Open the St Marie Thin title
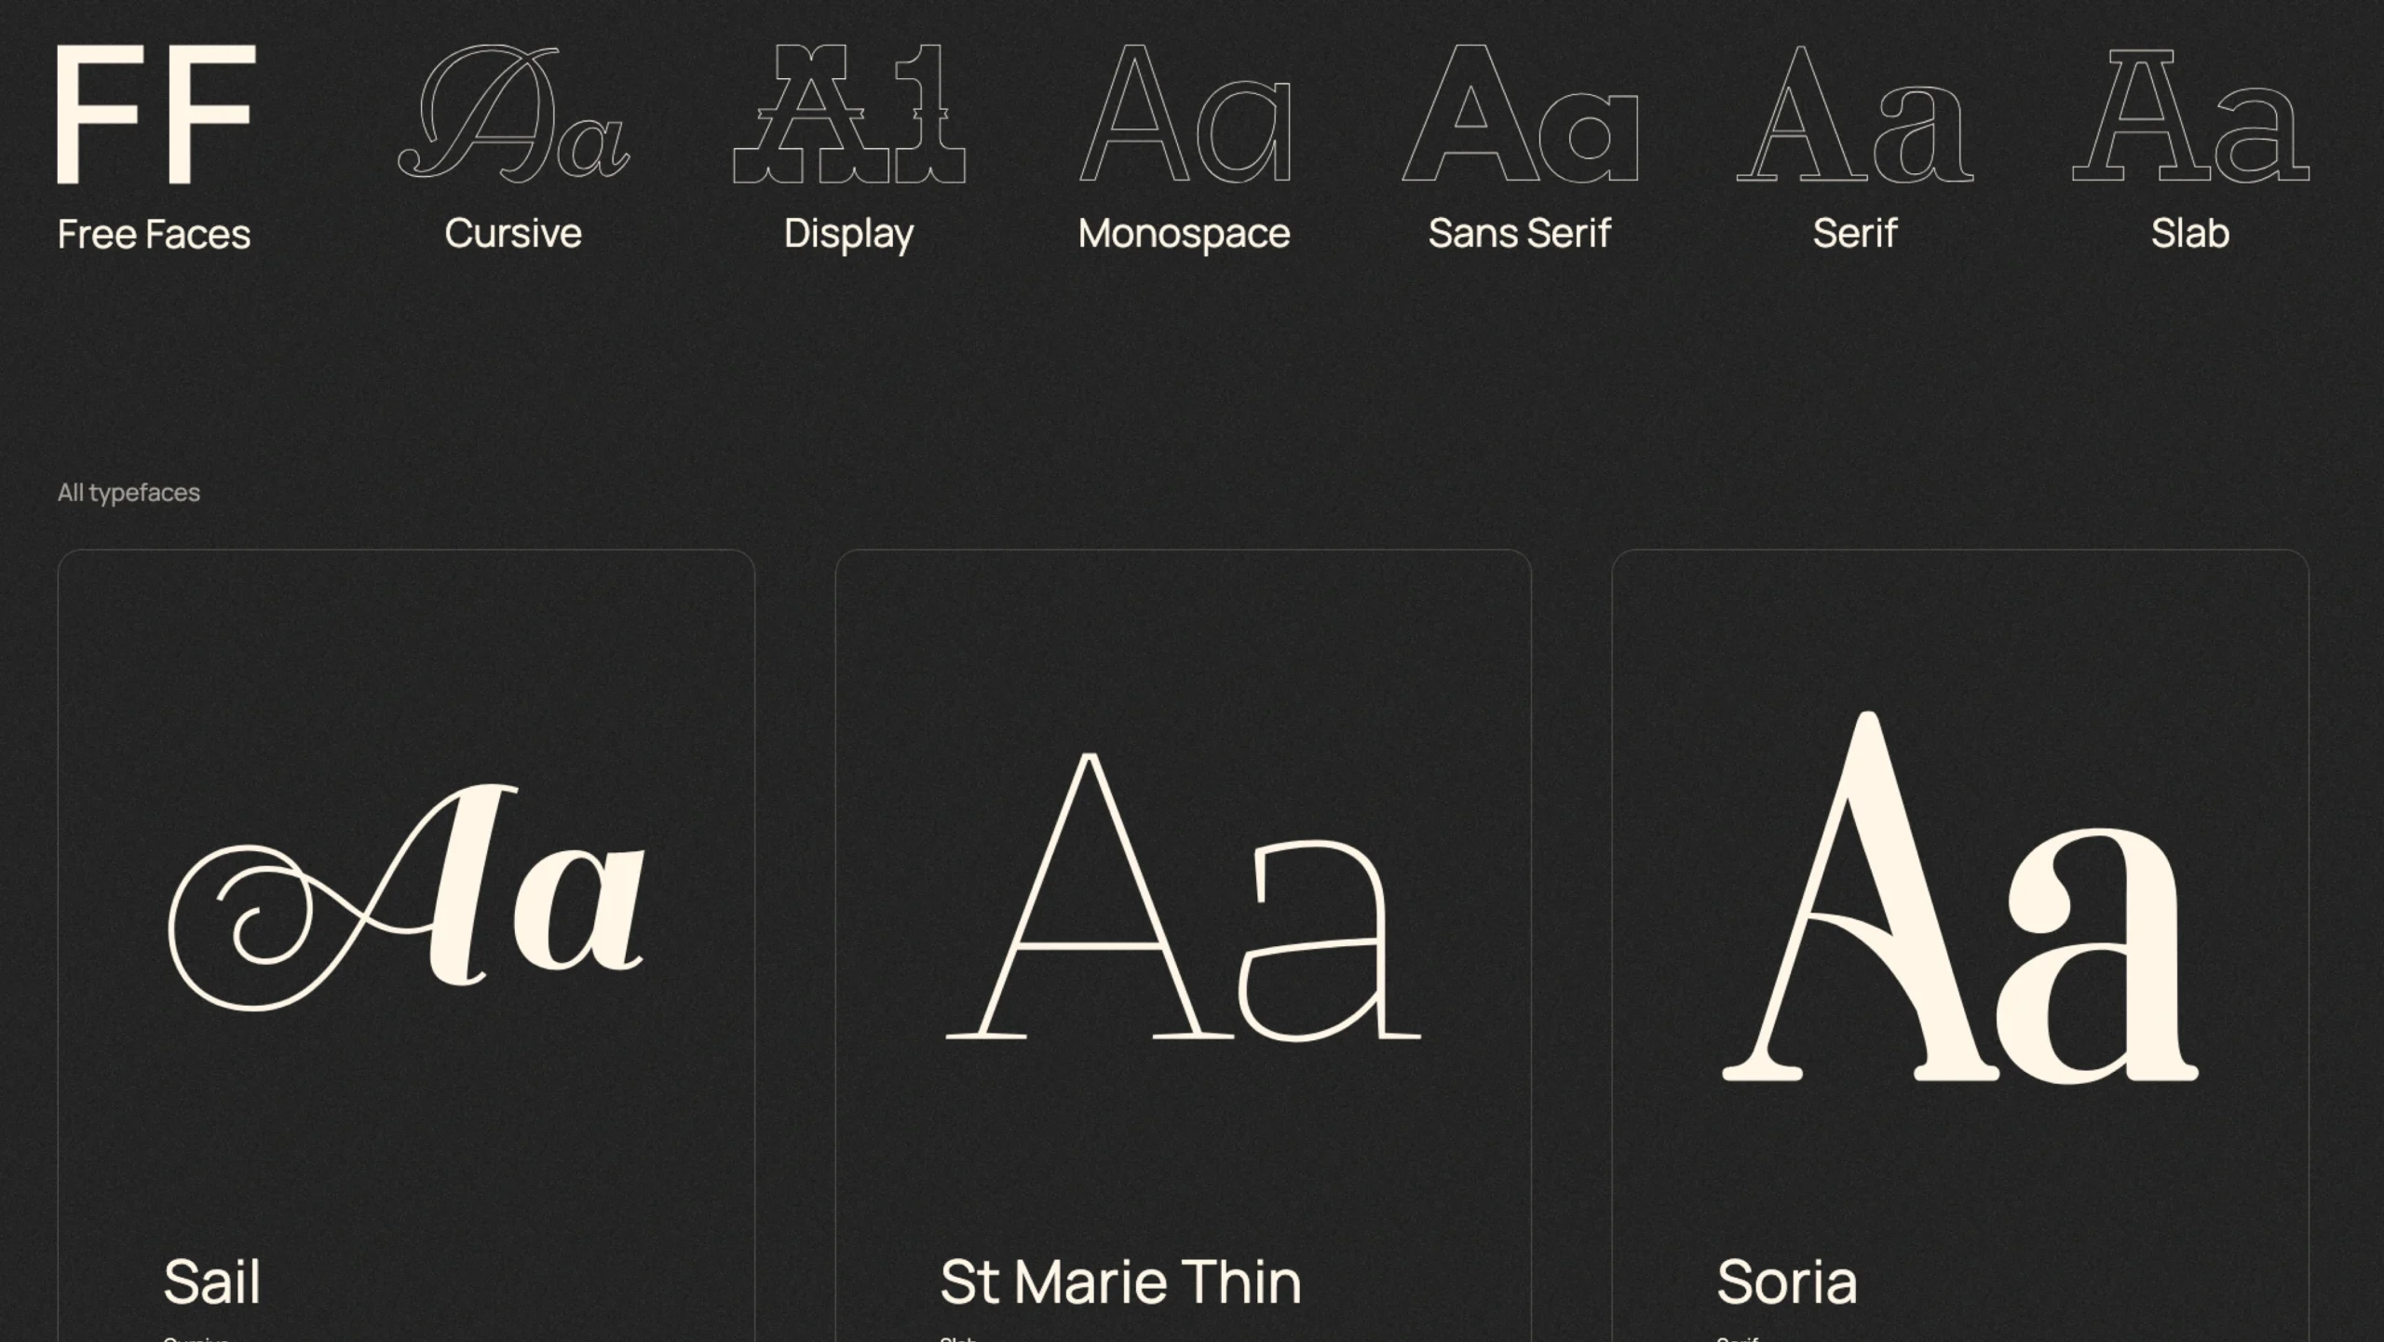This screenshot has width=2384, height=1342. [1120, 1281]
